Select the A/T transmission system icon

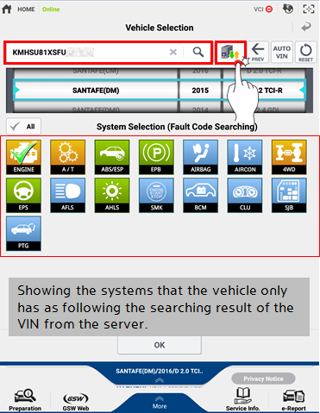coord(68,157)
